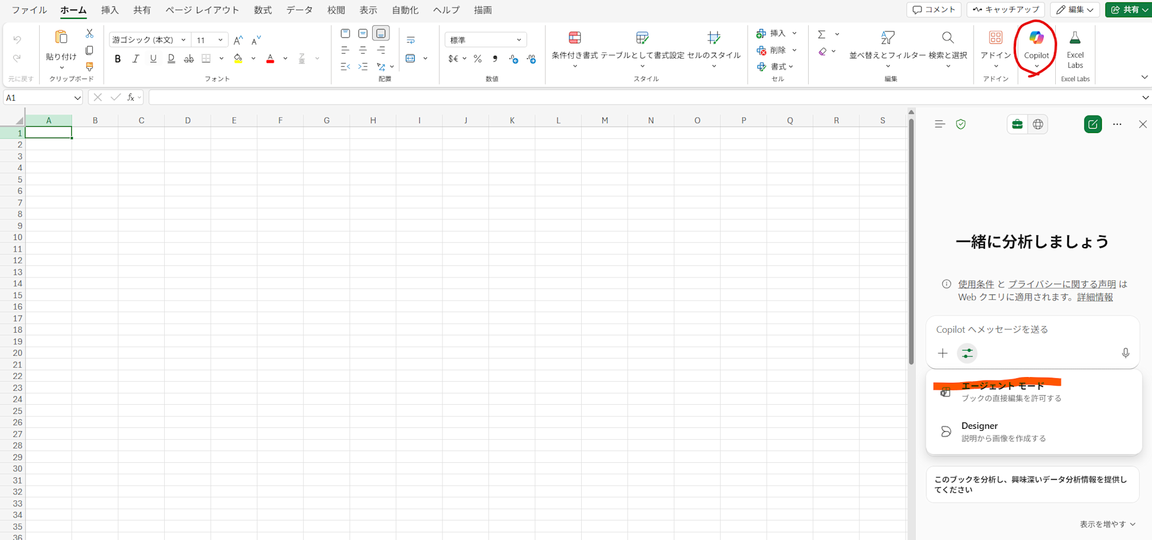Toggle bold formatting
Screen dimensions: 1152x540
[118, 59]
